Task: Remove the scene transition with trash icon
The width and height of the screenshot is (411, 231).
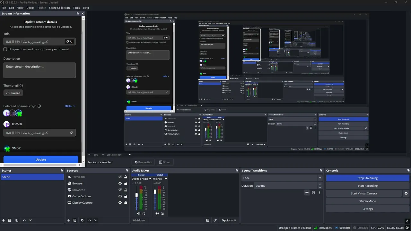Action: click(x=313, y=193)
